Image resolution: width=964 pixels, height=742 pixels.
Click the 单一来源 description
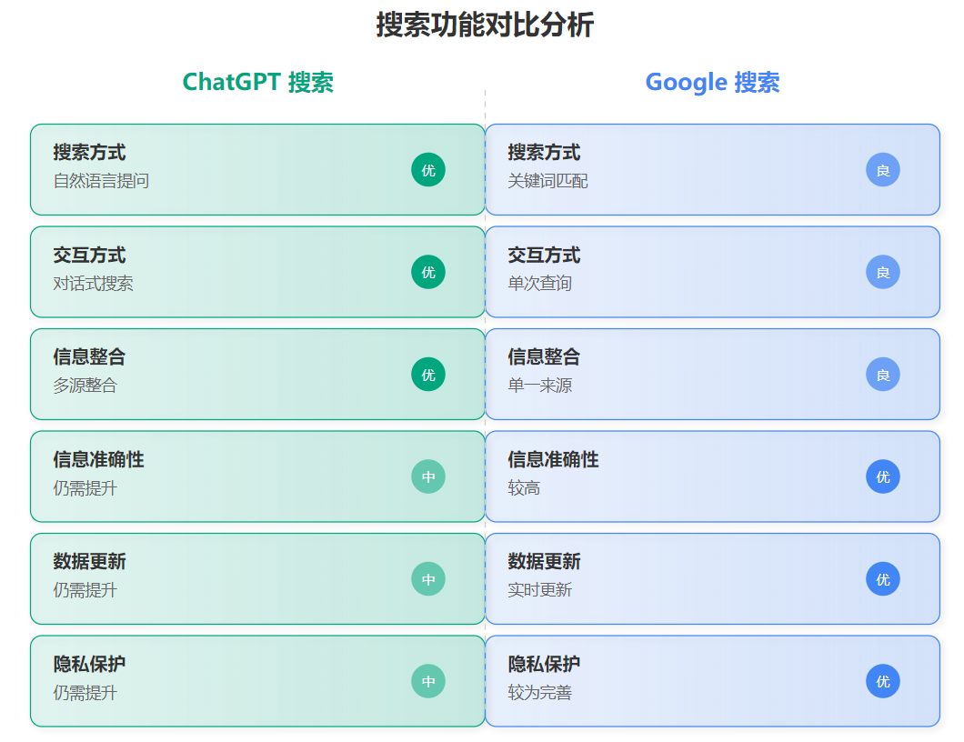540,386
